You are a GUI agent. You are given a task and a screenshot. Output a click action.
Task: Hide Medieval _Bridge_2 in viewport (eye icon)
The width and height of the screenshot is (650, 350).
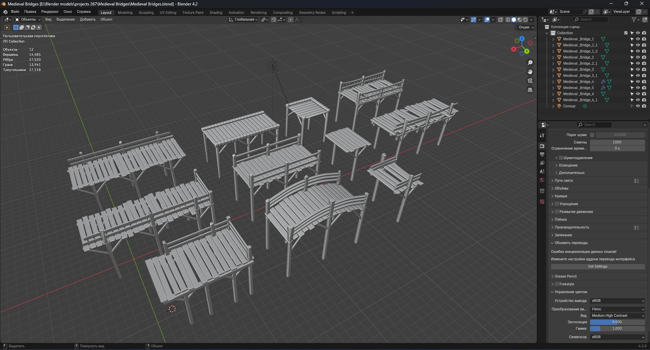tap(638, 57)
